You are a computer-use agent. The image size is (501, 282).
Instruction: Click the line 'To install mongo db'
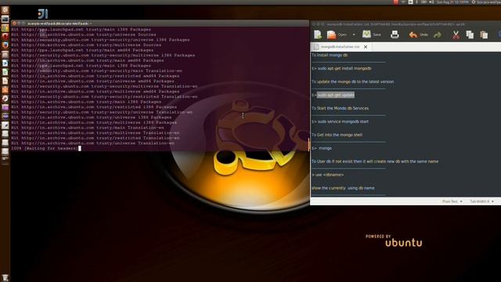click(x=330, y=55)
